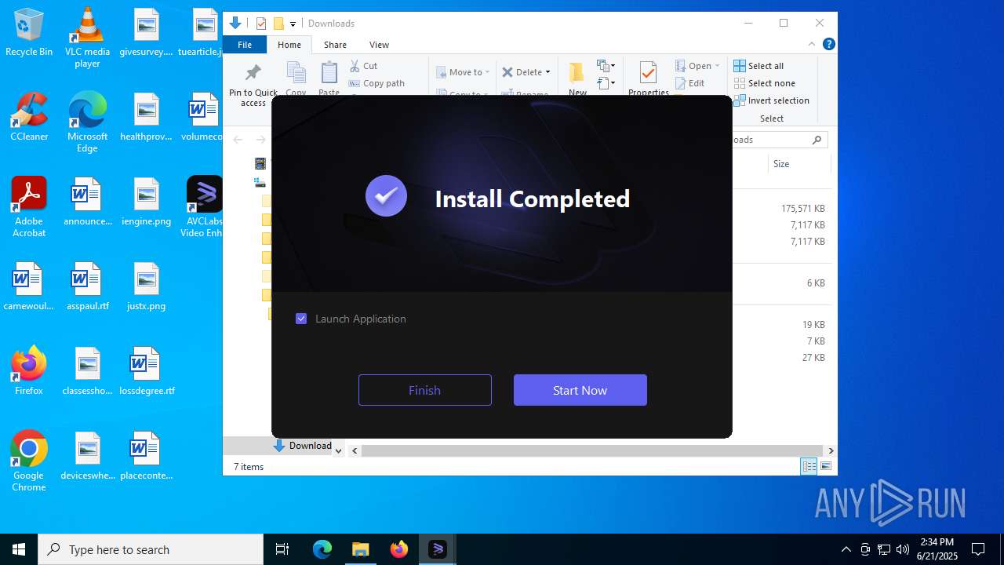
Task: Select Google Chrome desktop icon
Action: [x=29, y=461]
